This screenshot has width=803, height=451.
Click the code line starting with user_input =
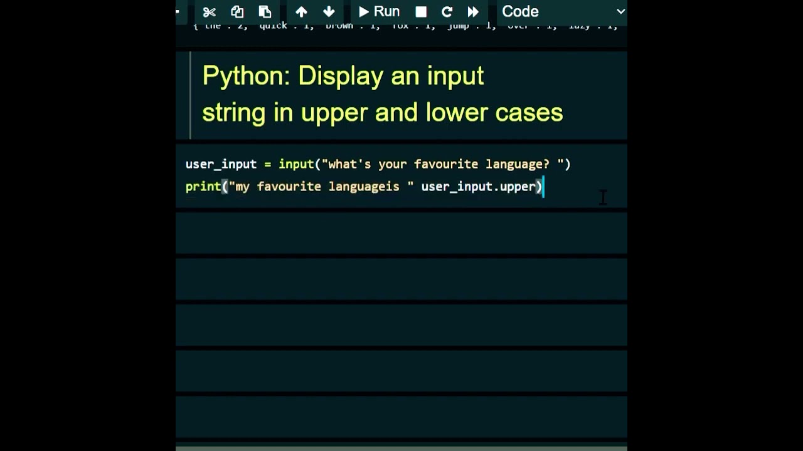[378, 164]
